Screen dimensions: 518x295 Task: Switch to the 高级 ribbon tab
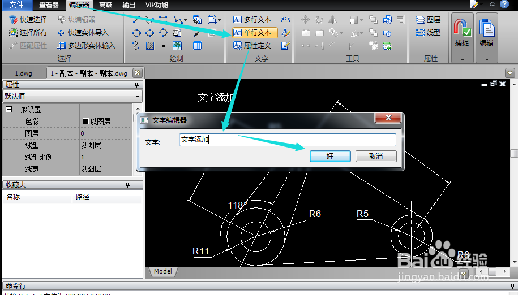point(106,5)
